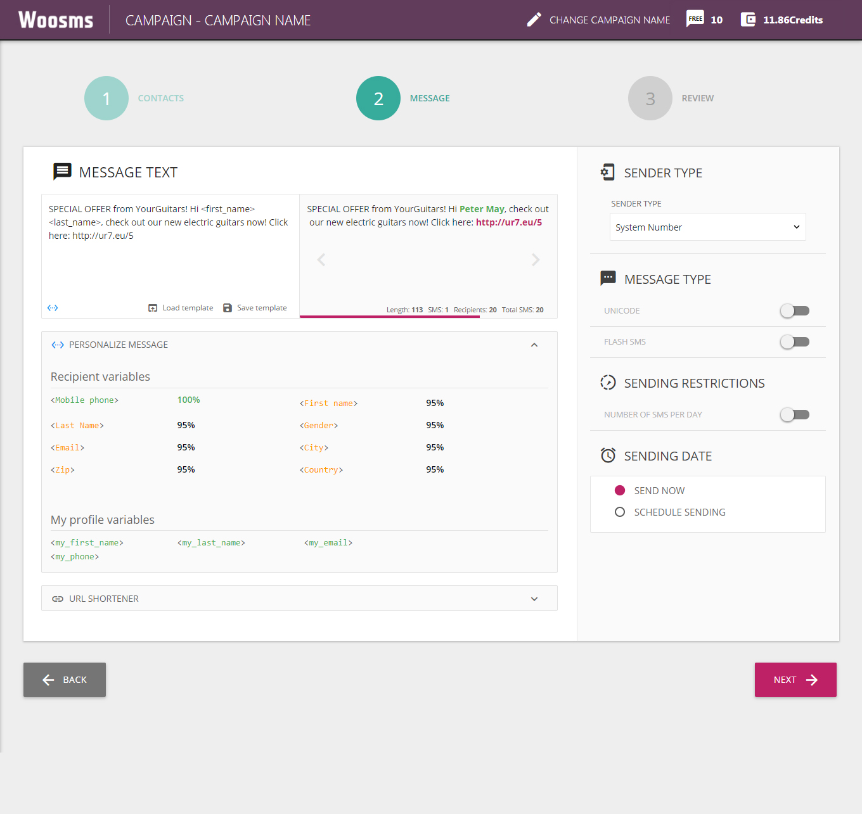Show next recipient preview with right arrow
The height and width of the screenshot is (814, 862).
click(x=536, y=260)
